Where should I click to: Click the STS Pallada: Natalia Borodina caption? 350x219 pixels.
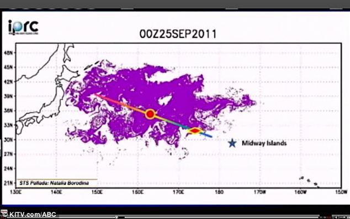click(x=54, y=183)
